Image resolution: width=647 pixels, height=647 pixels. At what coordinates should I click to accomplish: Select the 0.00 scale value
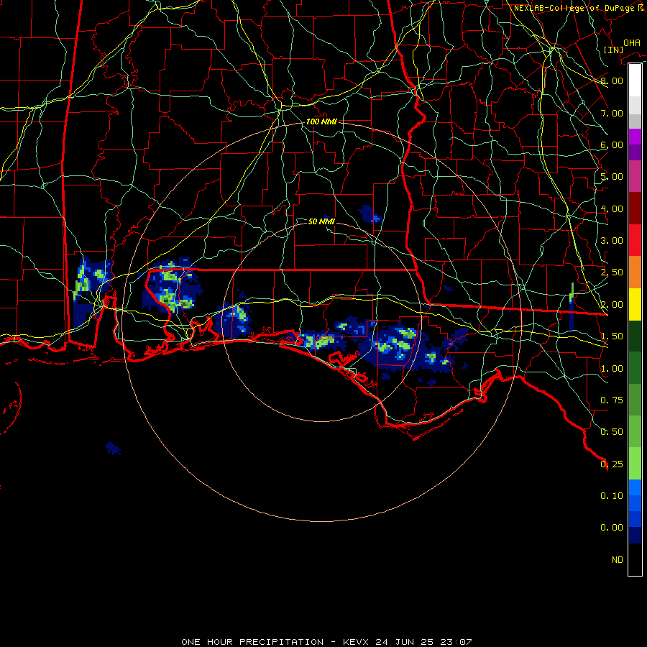612,528
